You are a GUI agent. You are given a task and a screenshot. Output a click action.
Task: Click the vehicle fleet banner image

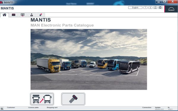tap(89, 59)
